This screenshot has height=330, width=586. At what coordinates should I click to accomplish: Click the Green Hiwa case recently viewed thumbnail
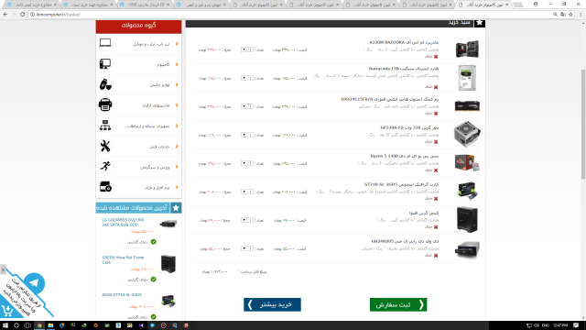168,264
